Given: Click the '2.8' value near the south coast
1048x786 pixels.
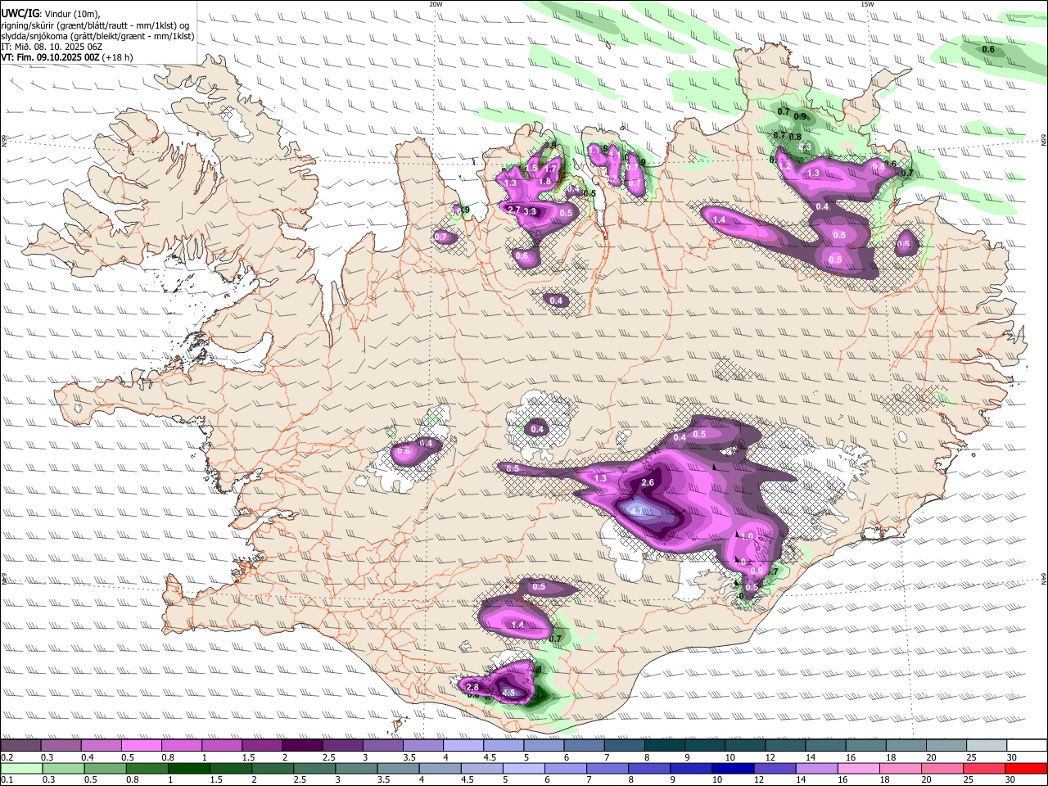Looking at the screenshot, I should (472, 687).
